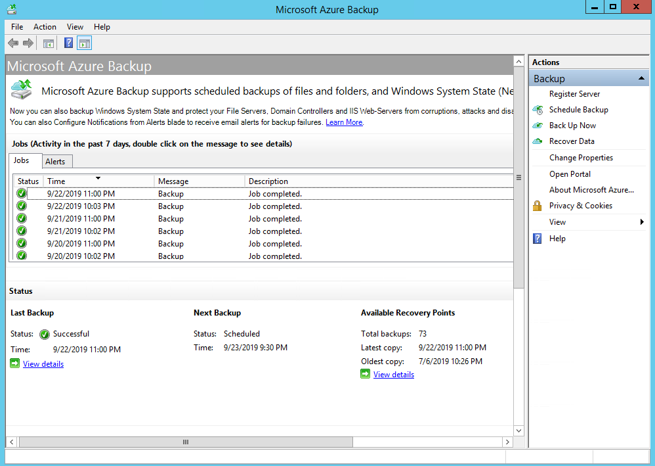
Task: Select Back Up Now action
Action: click(572, 126)
